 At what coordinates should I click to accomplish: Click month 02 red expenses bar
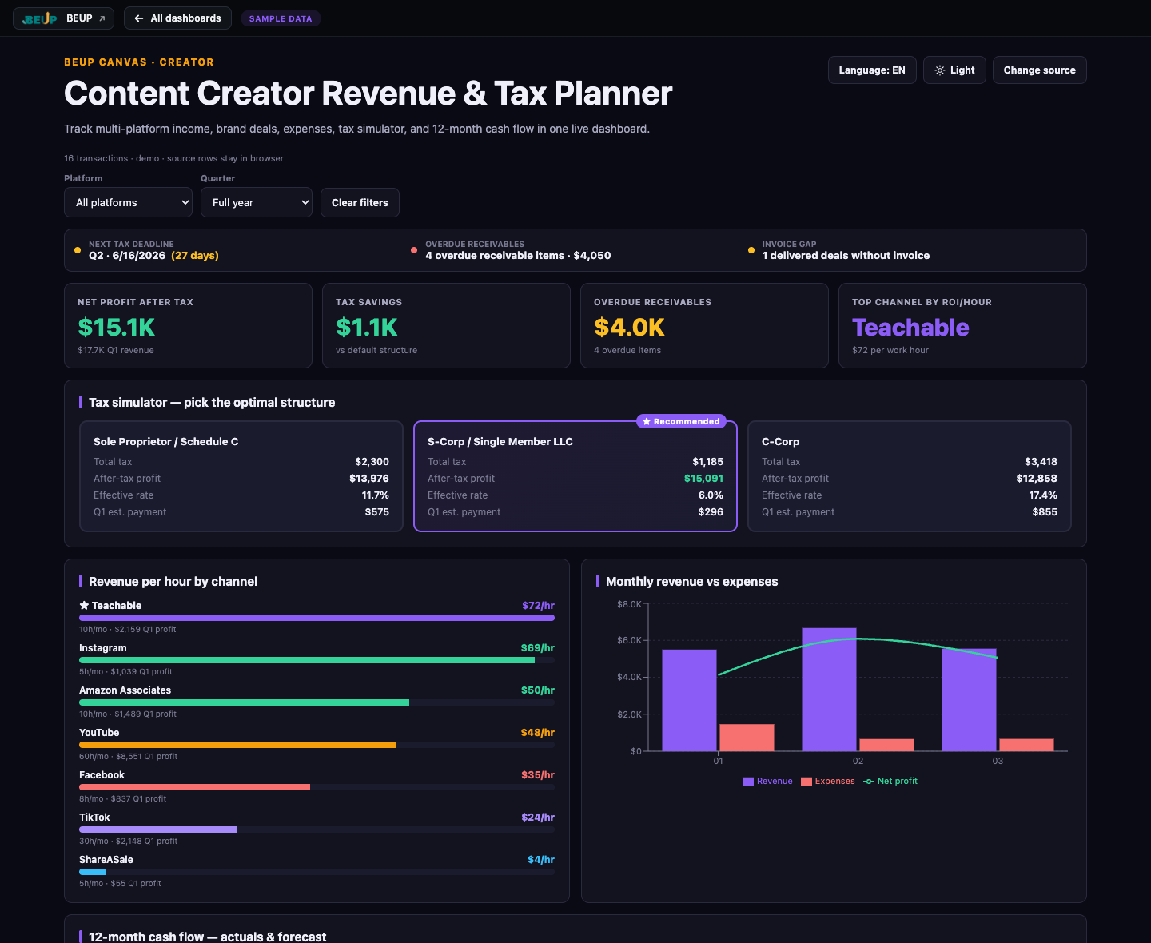tap(886, 745)
